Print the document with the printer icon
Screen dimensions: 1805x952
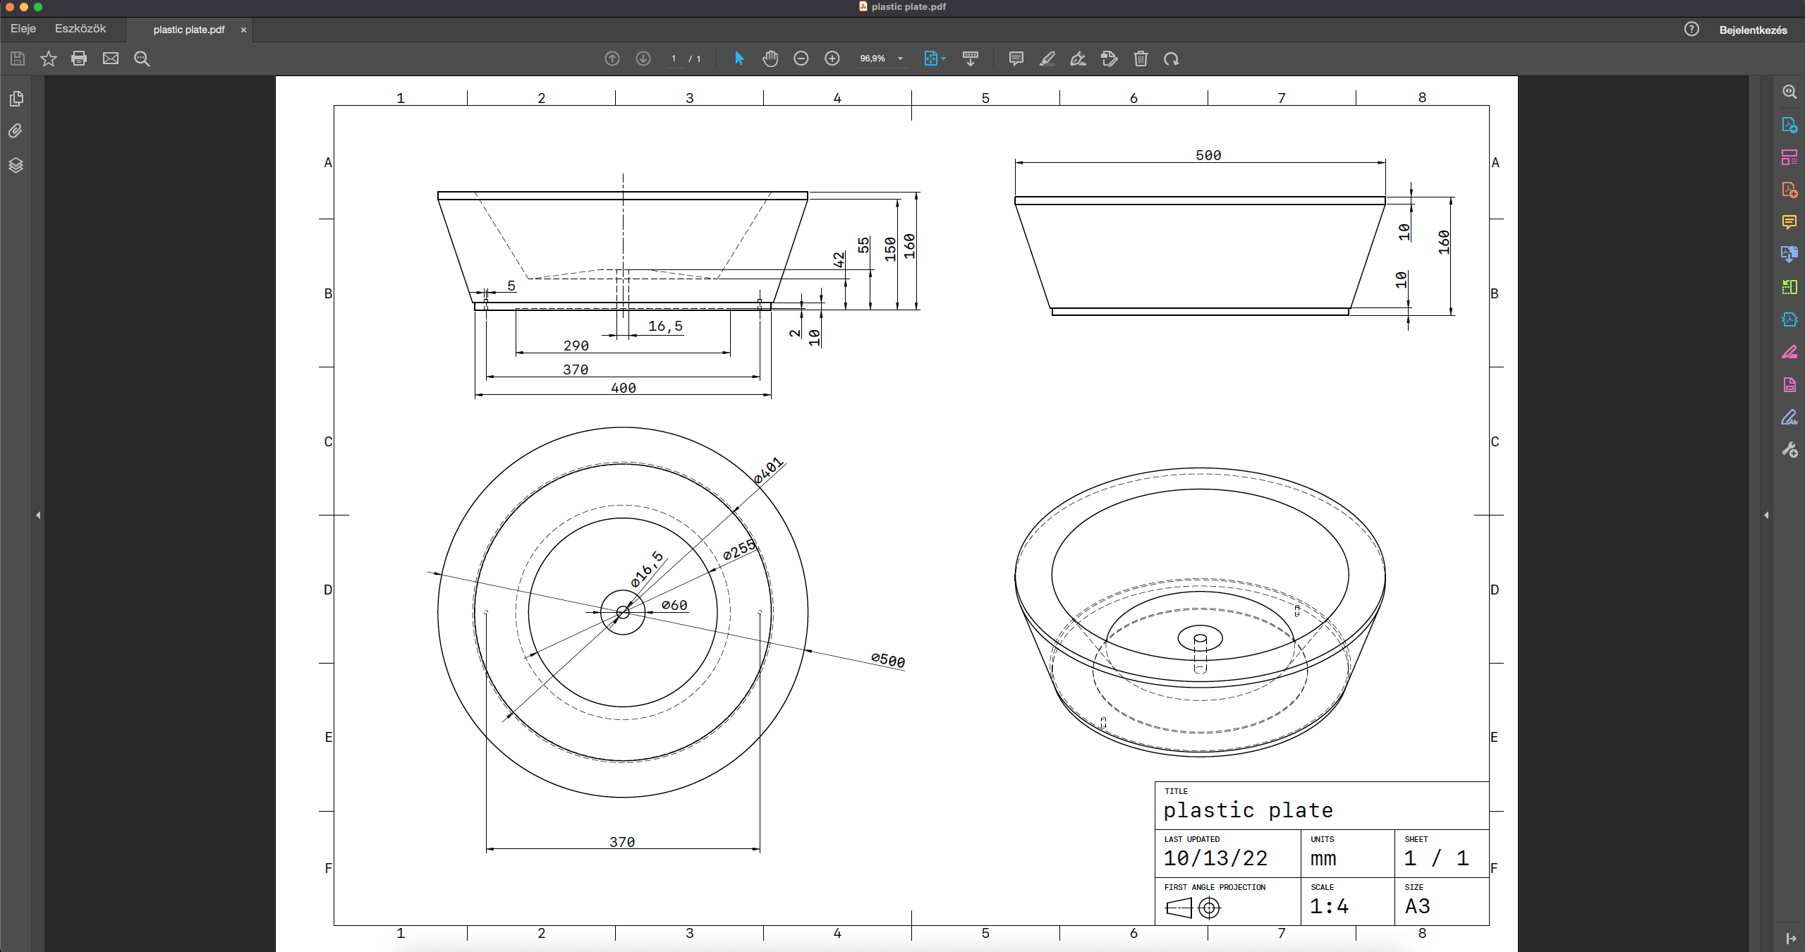tap(79, 59)
